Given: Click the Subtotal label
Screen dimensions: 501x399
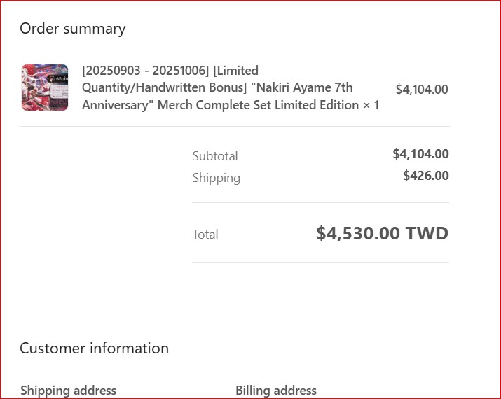Looking at the screenshot, I should tap(215, 156).
